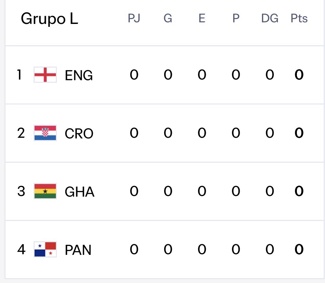Image resolution: width=325 pixels, height=283 pixels.
Task: Click England's rank number 1
Action: (20, 75)
